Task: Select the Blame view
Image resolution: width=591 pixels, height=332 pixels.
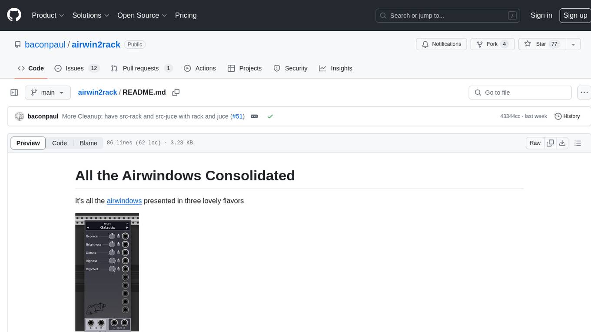Action: [88, 143]
